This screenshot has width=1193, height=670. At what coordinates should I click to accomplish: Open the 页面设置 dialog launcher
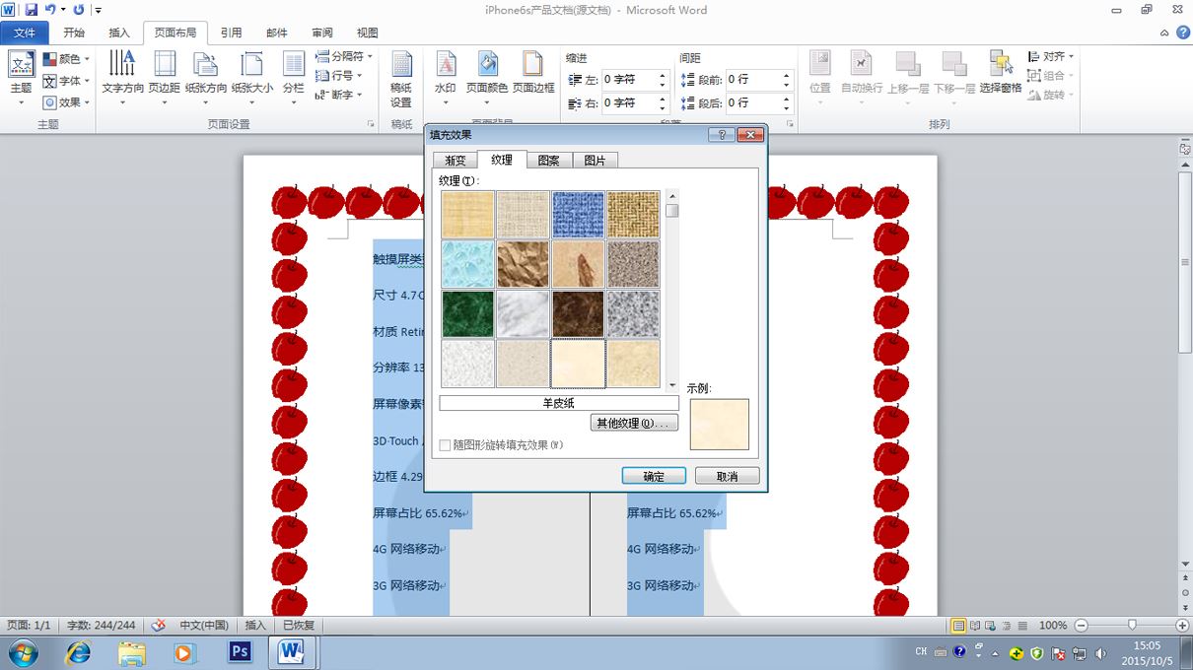[x=371, y=124]
